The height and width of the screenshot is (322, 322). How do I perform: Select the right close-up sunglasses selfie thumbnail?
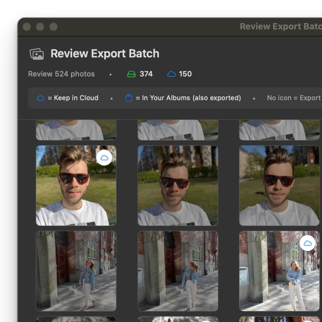(279, 186)
